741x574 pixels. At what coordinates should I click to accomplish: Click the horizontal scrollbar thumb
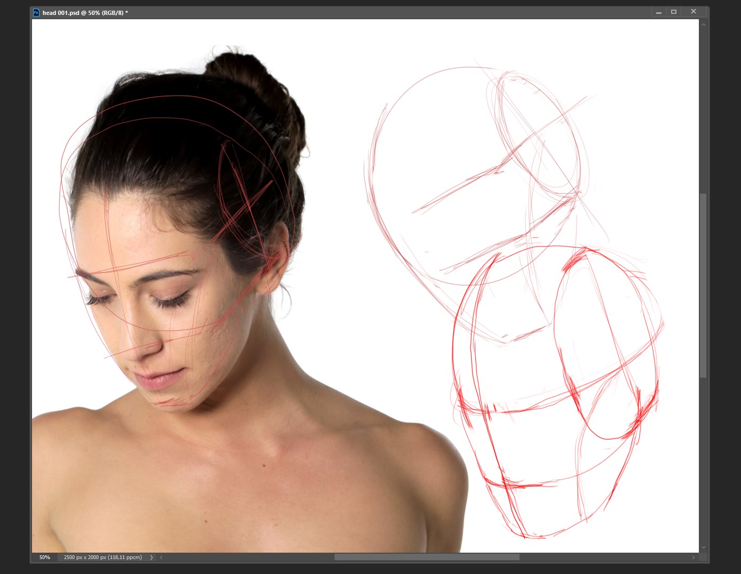pos(427,557)
